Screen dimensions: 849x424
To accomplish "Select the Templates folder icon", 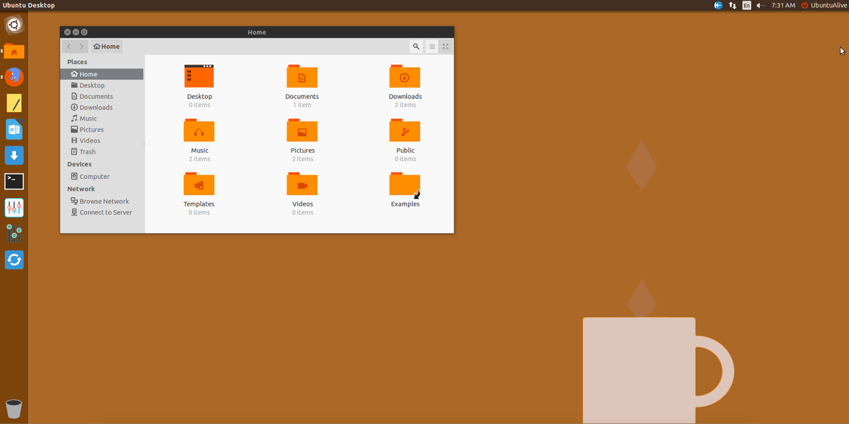I will [x=199, y=184].
